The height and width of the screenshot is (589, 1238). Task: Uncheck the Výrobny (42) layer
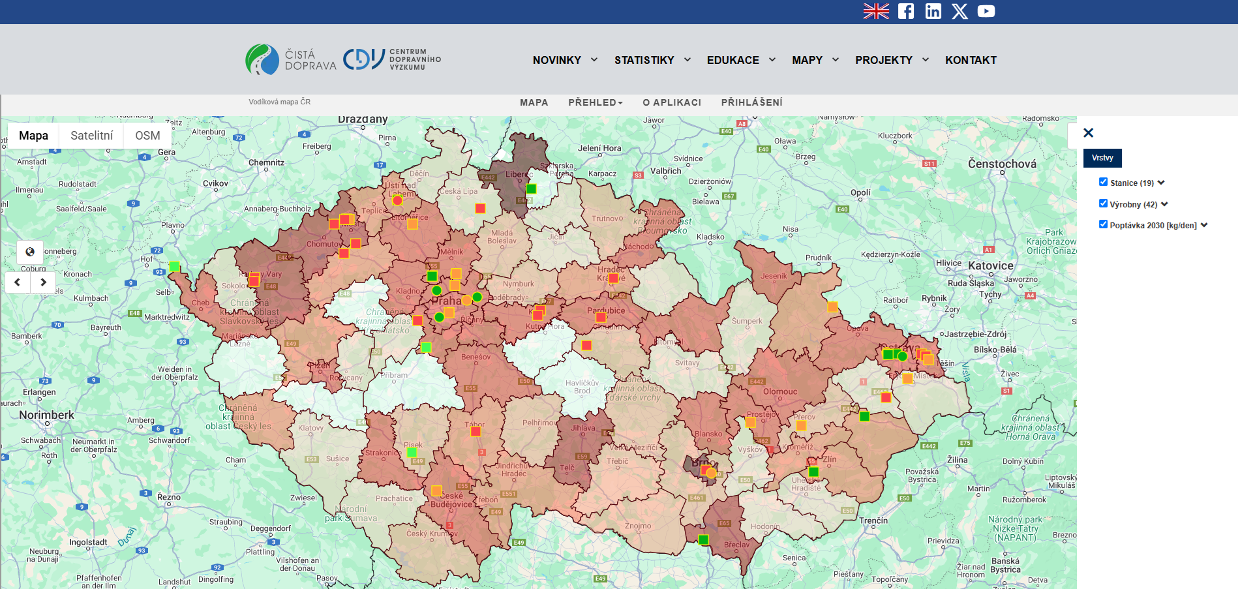tap(1103, 204)
